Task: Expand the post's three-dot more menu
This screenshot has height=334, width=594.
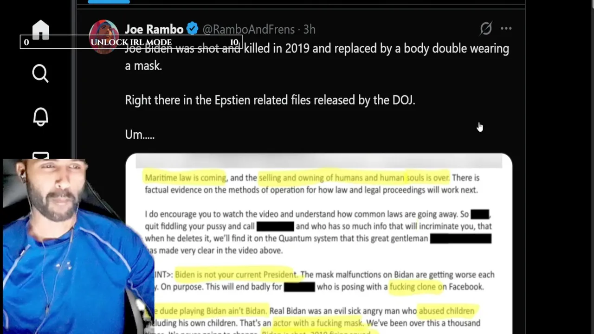Action: [506, 29]
